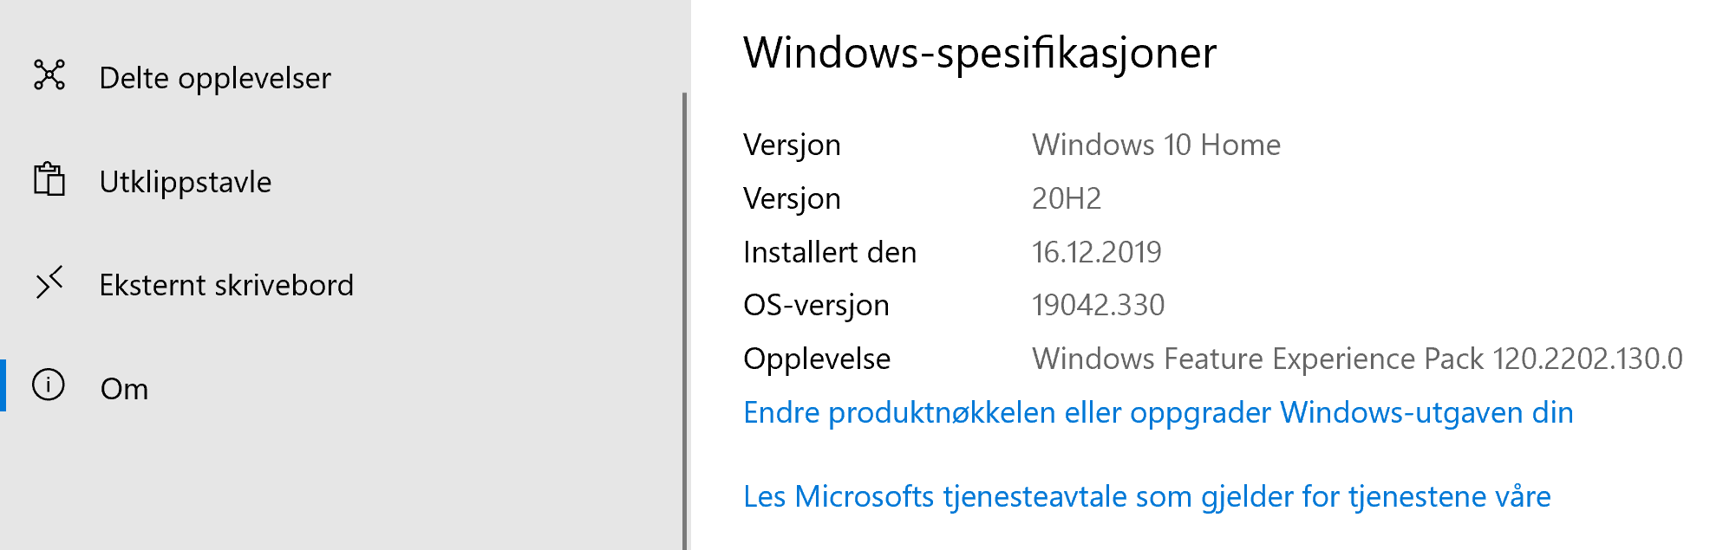Viewport: 1723px width, 550px height.
Task: Click the Installert den label
Action: [x=829, y=252]
